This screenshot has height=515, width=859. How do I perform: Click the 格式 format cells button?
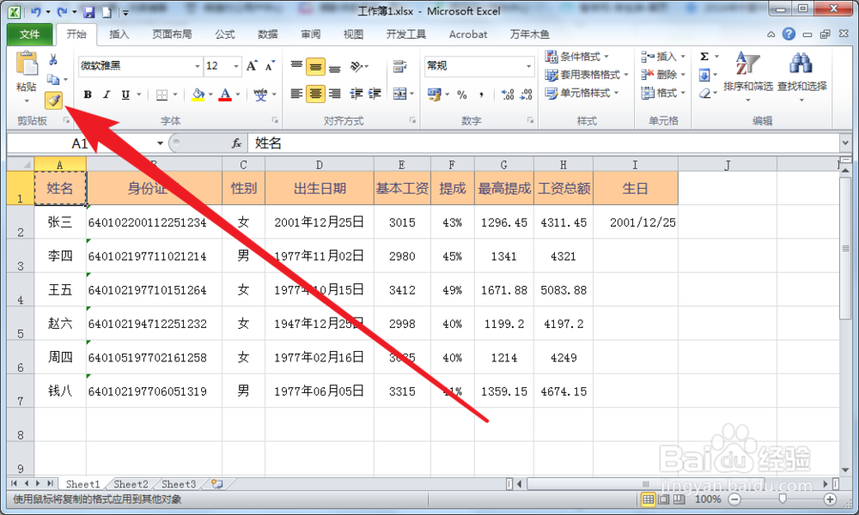[663, 93]
